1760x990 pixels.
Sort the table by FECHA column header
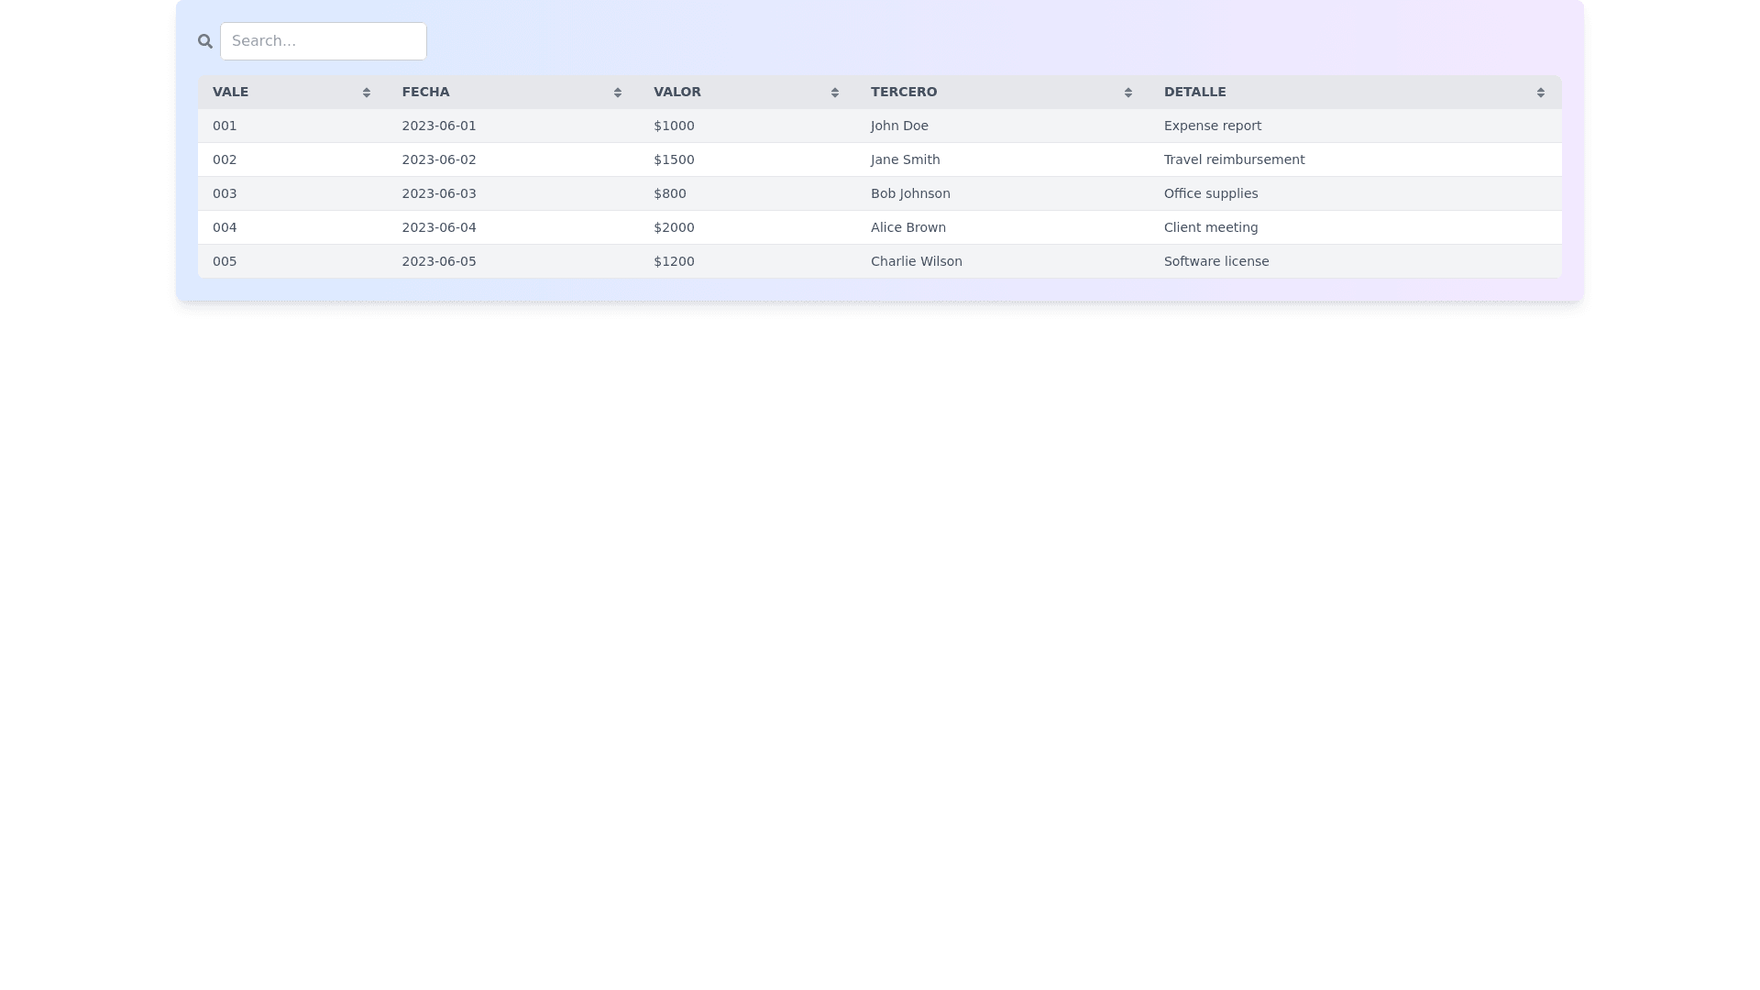[425, 92]
